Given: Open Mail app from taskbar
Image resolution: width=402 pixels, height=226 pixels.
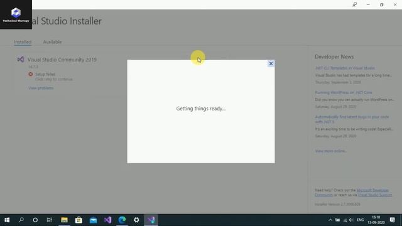Looking at the screenshot, I should pos(94,220).
